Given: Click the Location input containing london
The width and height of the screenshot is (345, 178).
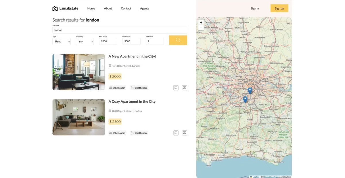Looking at the screenshot, I should (120, 30).
